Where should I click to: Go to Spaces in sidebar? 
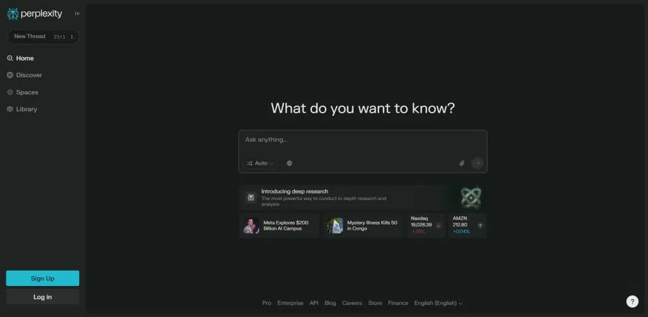pyautogui.click(x=23, y=92)
